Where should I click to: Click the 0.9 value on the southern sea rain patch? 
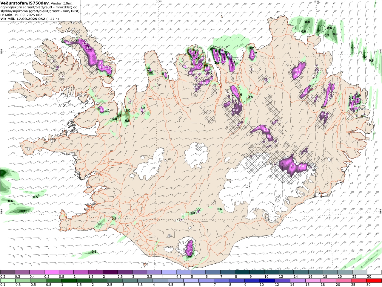click(x=94, y=251)
